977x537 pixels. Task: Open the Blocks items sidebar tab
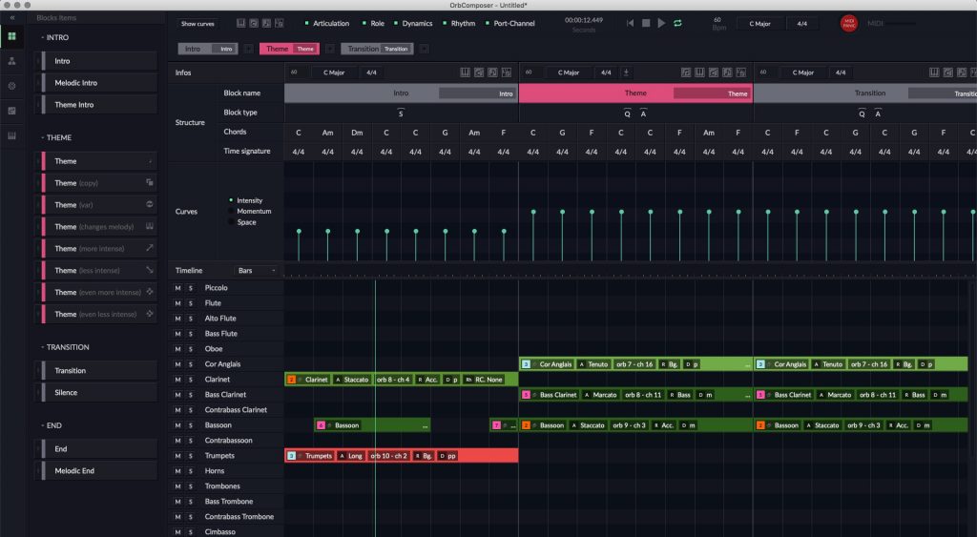click(11, 36)
